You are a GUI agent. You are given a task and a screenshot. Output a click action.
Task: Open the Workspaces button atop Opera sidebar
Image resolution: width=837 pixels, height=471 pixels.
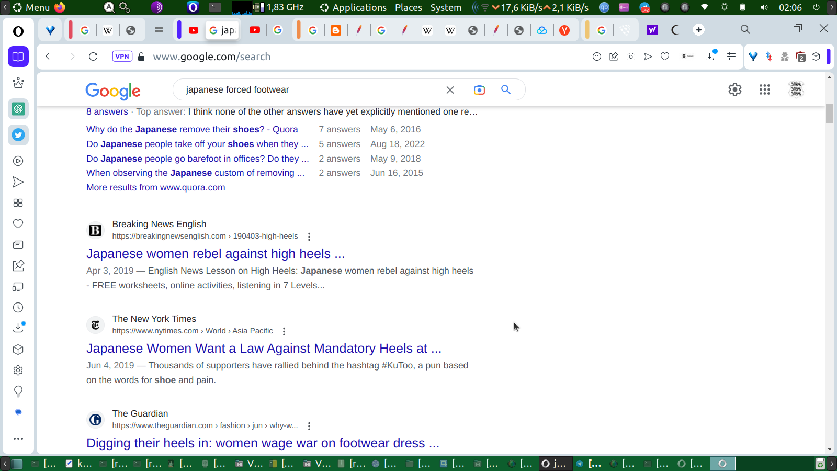tap(18, 57)
